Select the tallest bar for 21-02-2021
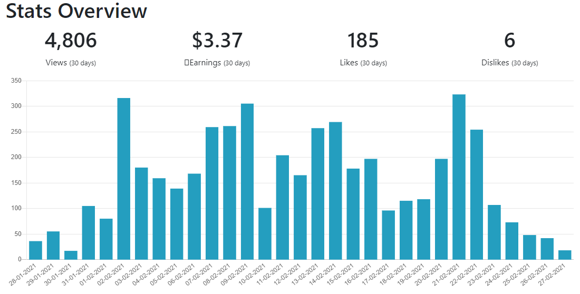 click(x=459, y=177)
